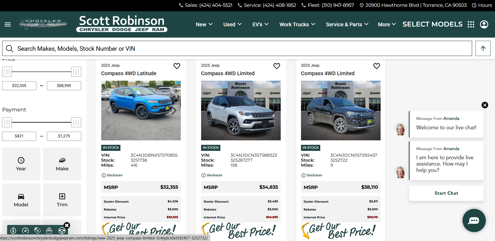495x241 pixels.
Task: Click the speedometer icon in the bottom toolbar
Action: click(x=25, y=230)
